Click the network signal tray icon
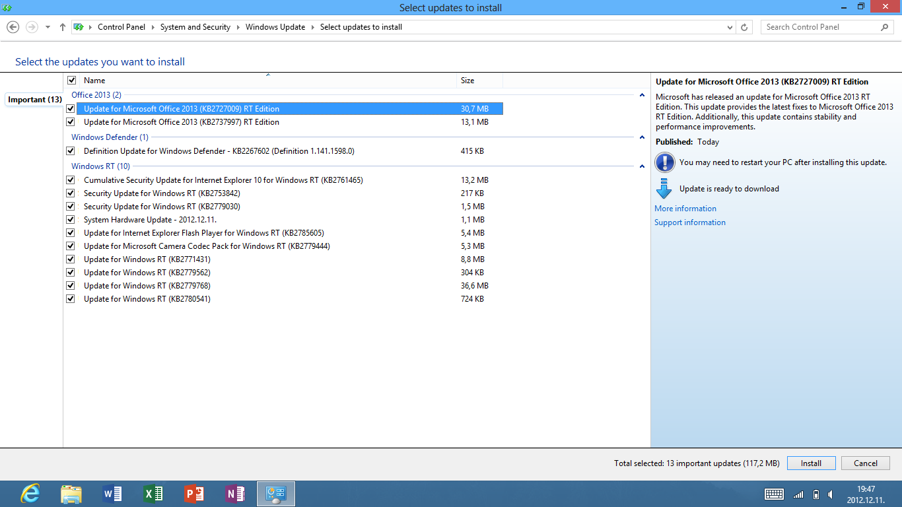The height and width of the screenshot is (507, 902). (x=798, y=494)
